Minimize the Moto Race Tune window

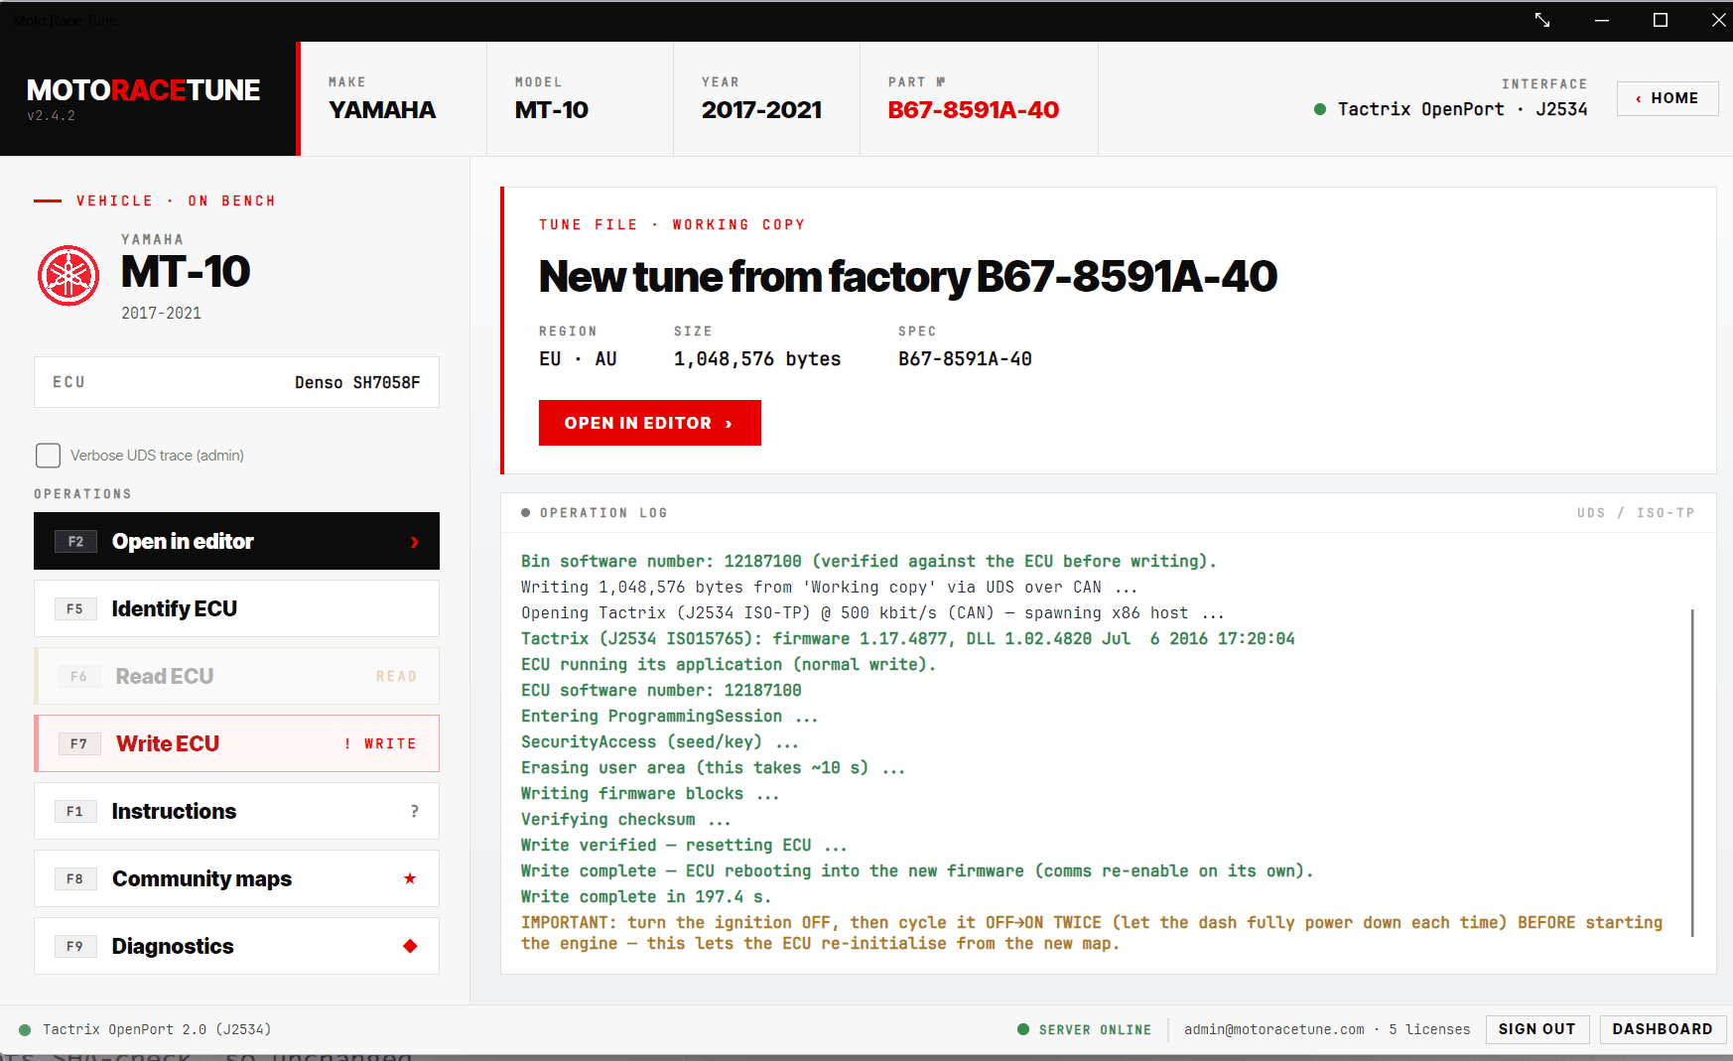pos(1602,20)
